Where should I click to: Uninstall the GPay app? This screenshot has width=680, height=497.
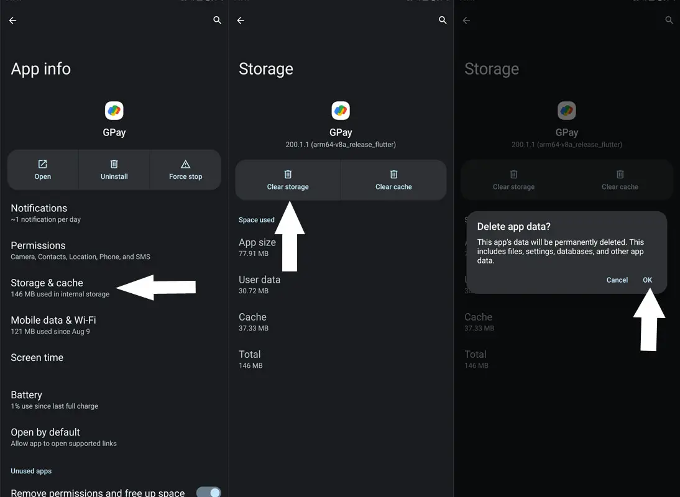[114, 170]
